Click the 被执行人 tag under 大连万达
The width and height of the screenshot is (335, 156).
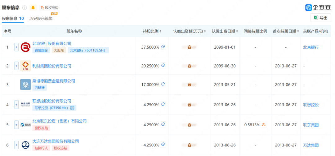tap(41, 148)
